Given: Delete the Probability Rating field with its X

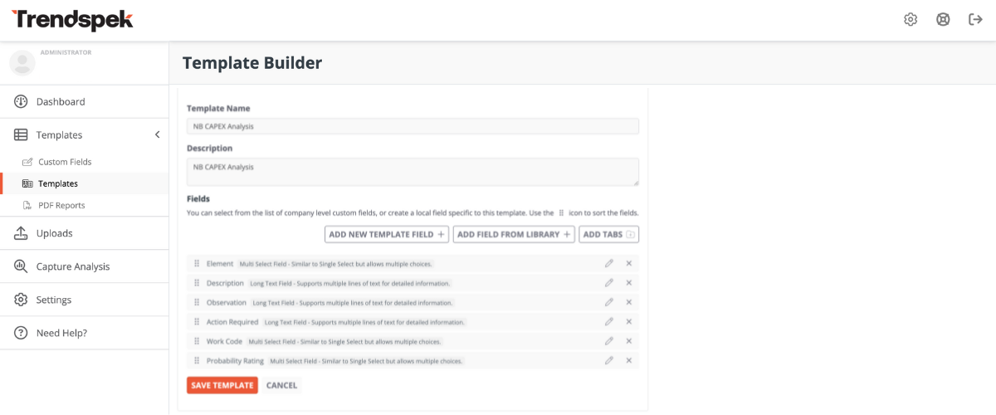Looking at the screenshot, I should tap(629, 360).
